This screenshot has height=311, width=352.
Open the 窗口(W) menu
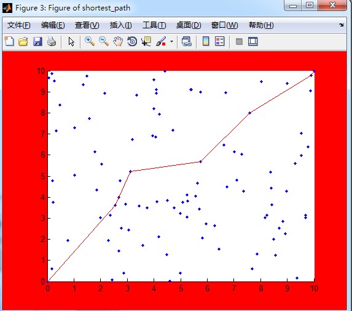click(224, 25)
